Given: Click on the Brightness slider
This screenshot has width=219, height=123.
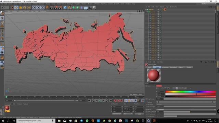Looking at the screenshot, I should (190, 99).
